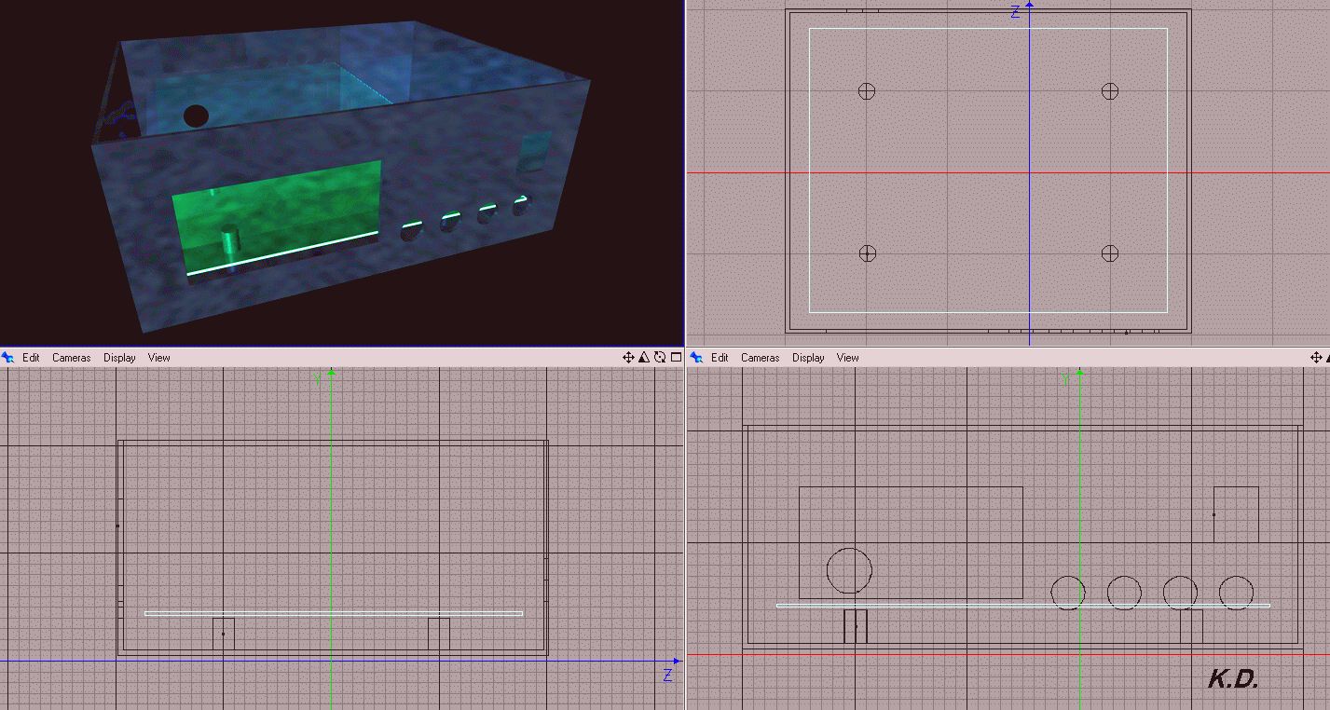
Task: Select the large circle inside the front view rectangle
Action: coord(849,570)
